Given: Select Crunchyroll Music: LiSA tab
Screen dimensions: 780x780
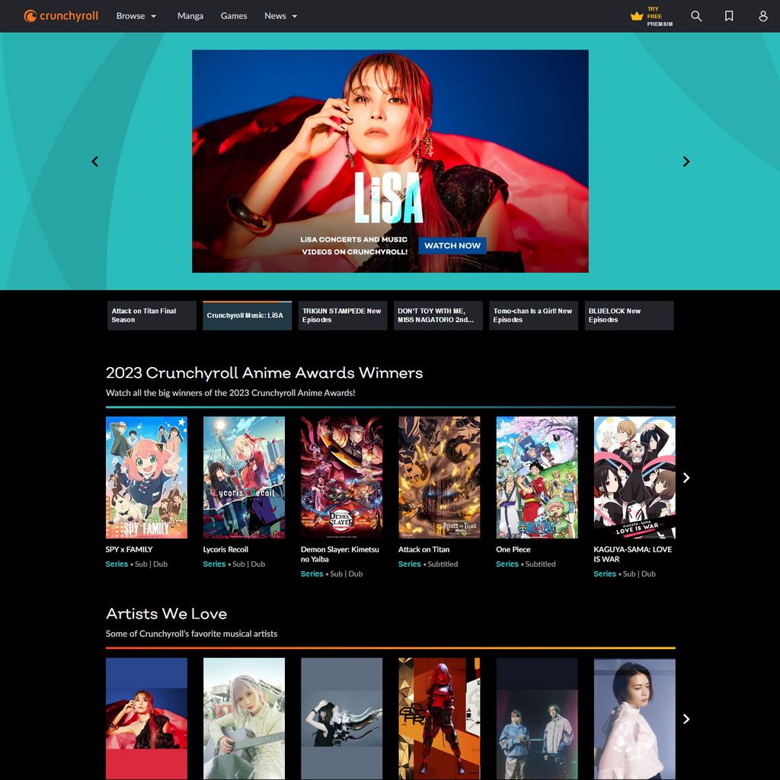Looking at the screenshot, I should 248,315.
